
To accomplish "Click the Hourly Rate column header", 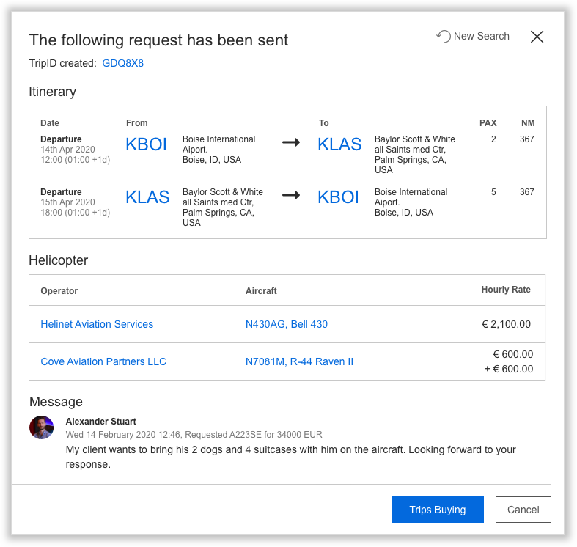I will pos(505,290).
